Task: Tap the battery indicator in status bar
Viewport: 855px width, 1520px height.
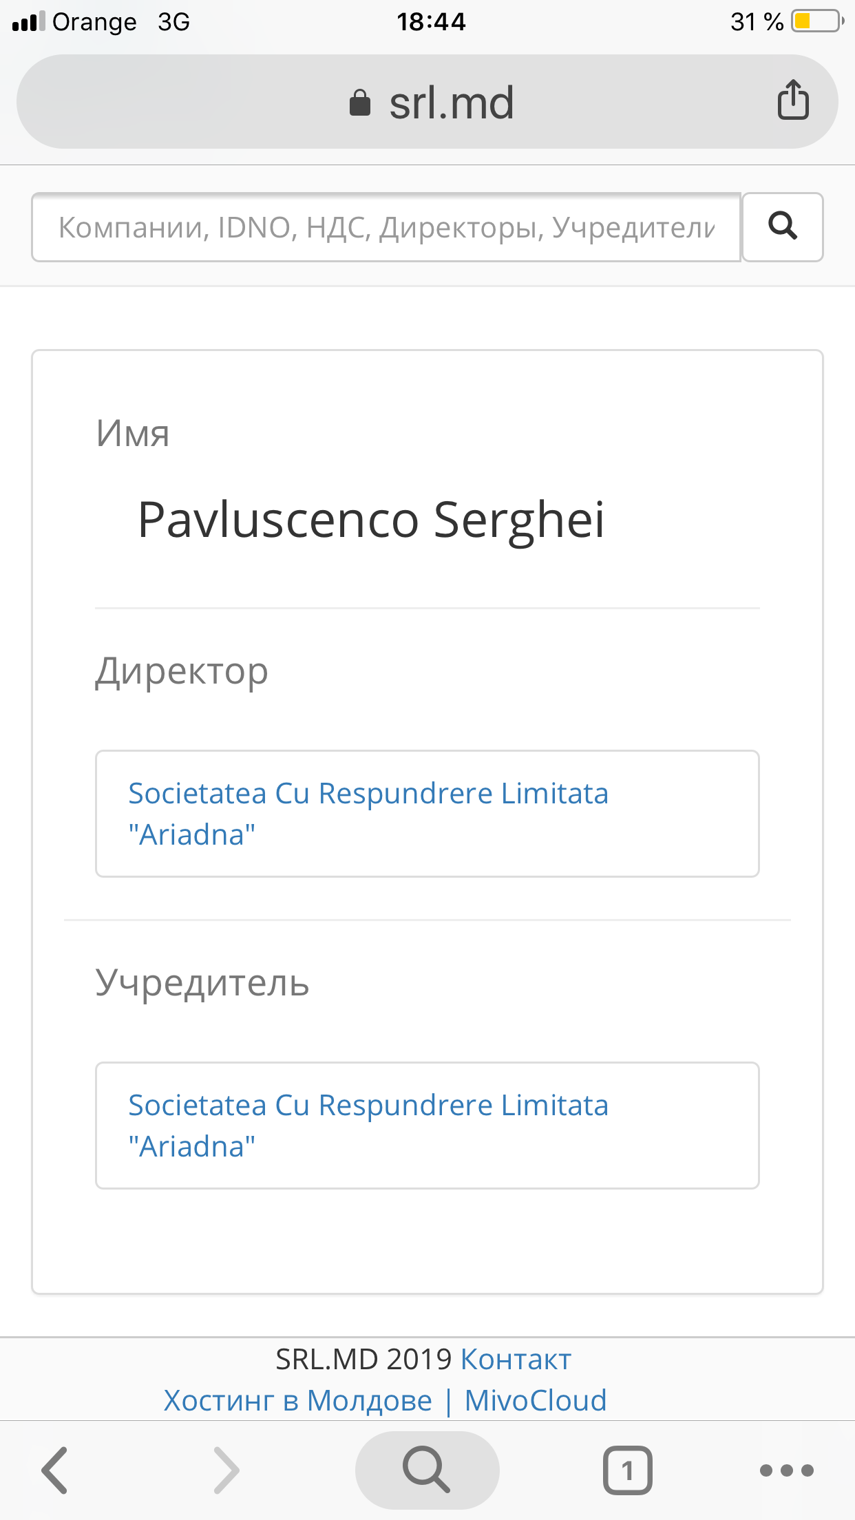Action: click(x=817, y=21)
